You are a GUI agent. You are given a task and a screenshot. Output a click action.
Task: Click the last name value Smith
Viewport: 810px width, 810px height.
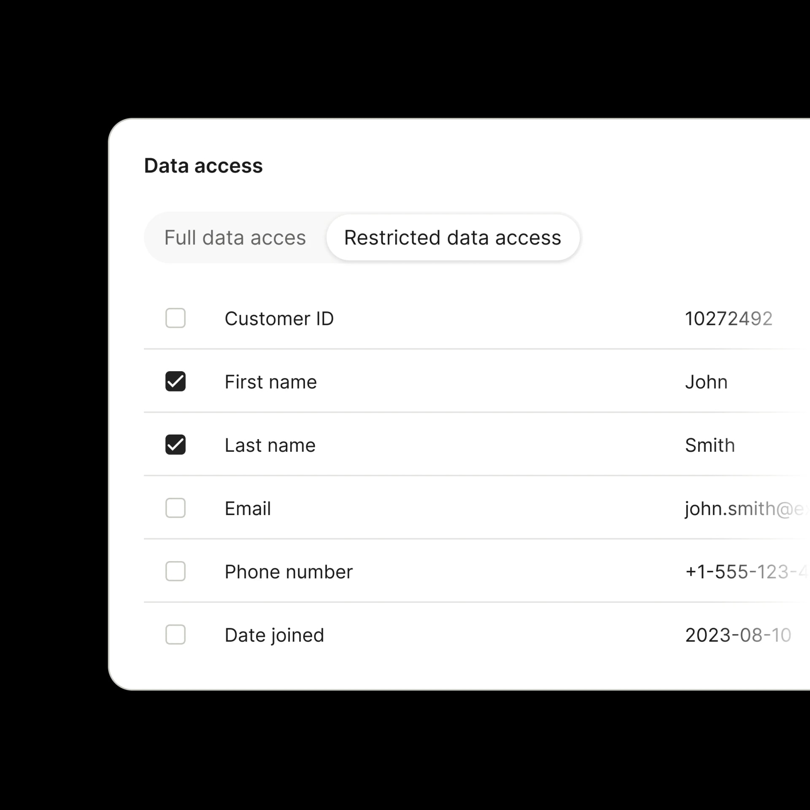tap(710, 445)
